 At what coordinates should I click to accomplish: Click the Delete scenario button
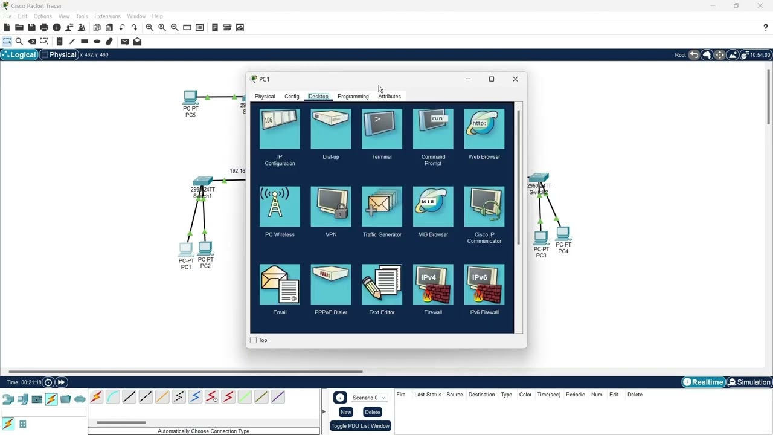click(372, 412)
